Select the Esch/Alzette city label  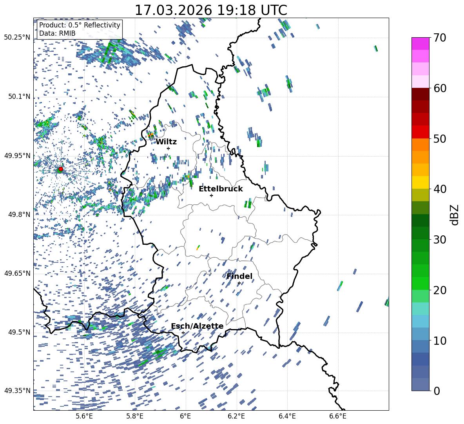coord(197,326)
